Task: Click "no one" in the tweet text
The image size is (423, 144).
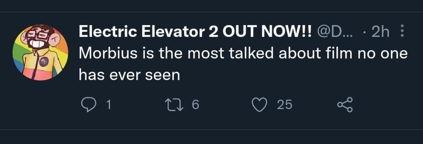Action: click(383, 54)
